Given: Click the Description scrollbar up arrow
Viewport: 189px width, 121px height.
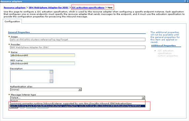Looking at the screenshot, I should [51, 72].
